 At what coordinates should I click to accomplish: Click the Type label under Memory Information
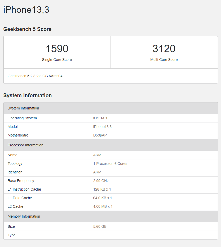pos(12,235)
